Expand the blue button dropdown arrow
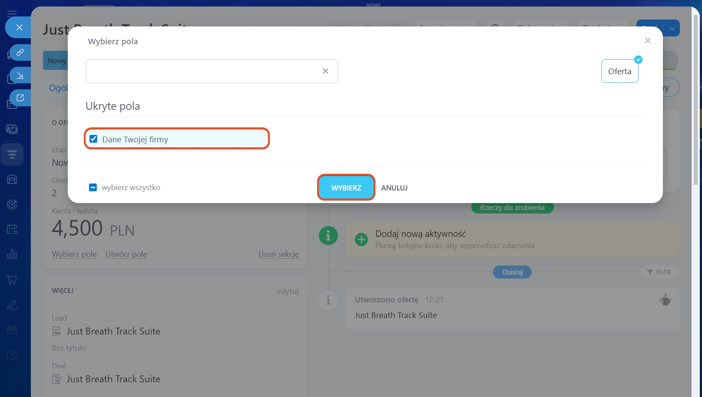Image resolution: width=702 pixels, height=397 pixels. 672,29
